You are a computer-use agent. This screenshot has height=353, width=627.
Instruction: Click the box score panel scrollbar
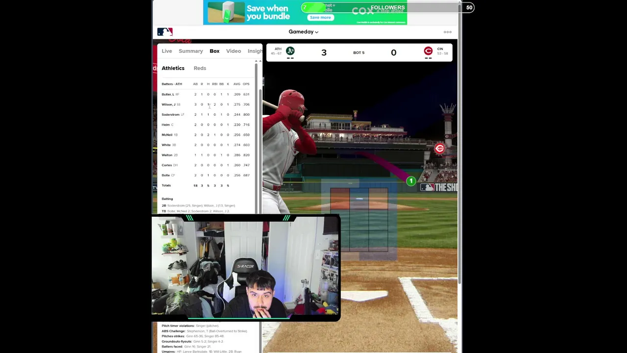coord(256,137)
